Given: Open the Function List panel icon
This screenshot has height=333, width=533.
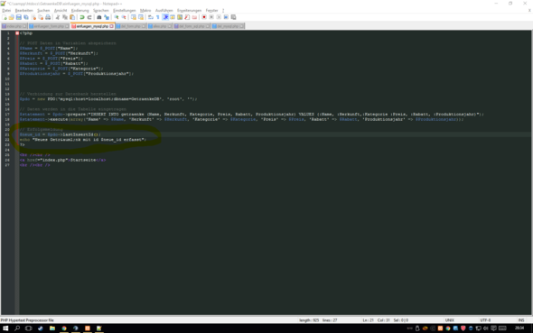Looking at the screenshot, I should click(x=187, y=17).
